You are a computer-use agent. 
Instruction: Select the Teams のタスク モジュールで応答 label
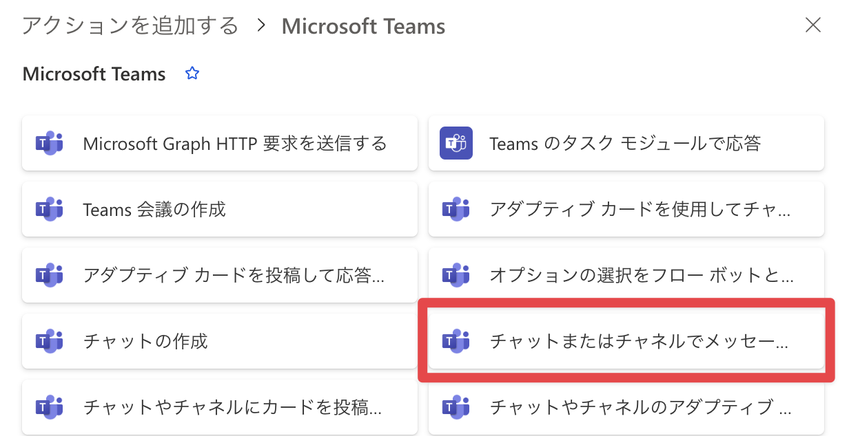(x=625, y=143)
